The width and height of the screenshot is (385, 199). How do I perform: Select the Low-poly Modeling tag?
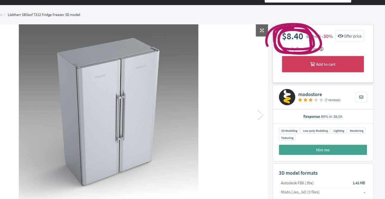click(x=315, y=131)
